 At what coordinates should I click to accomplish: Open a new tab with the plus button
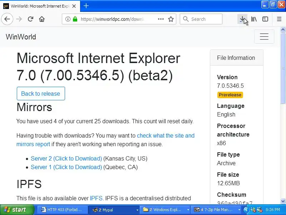click(x=86, y=6)
